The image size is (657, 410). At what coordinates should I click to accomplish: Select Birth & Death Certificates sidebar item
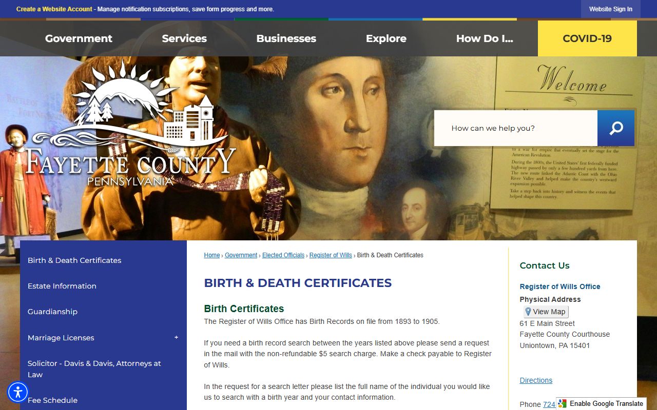coord(103,260)
